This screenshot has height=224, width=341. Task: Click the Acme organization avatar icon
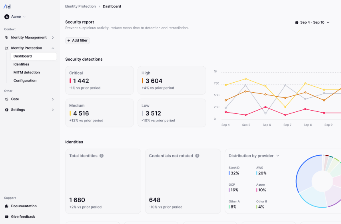7,17
